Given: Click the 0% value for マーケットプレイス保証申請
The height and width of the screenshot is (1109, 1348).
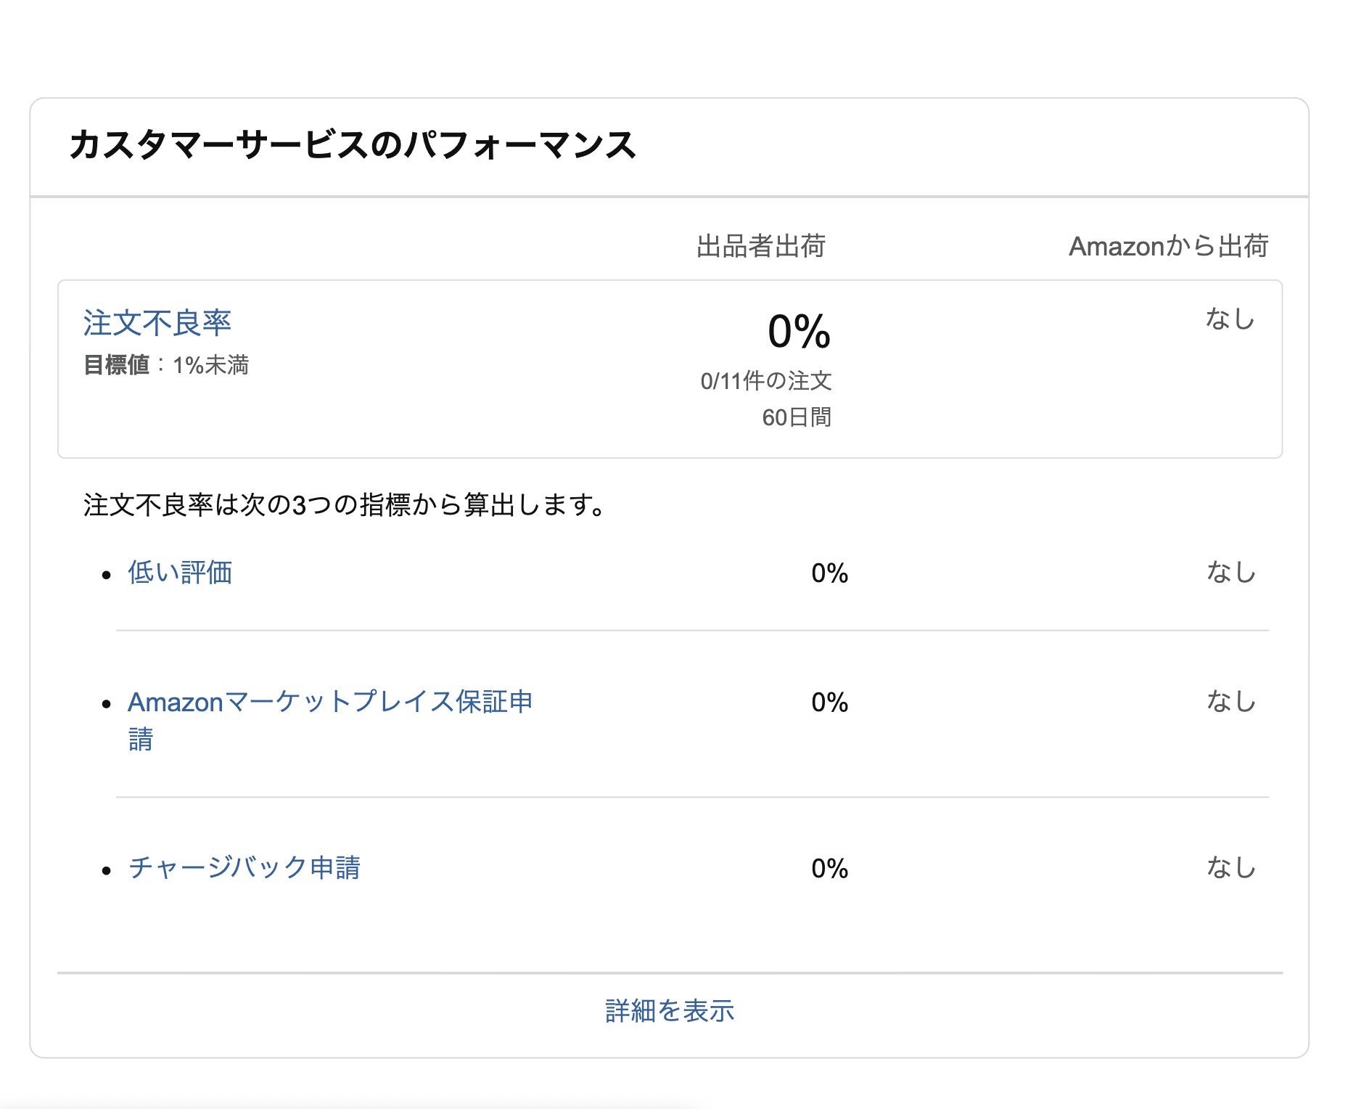Looking at the screenshot, I should coord(830,702).
